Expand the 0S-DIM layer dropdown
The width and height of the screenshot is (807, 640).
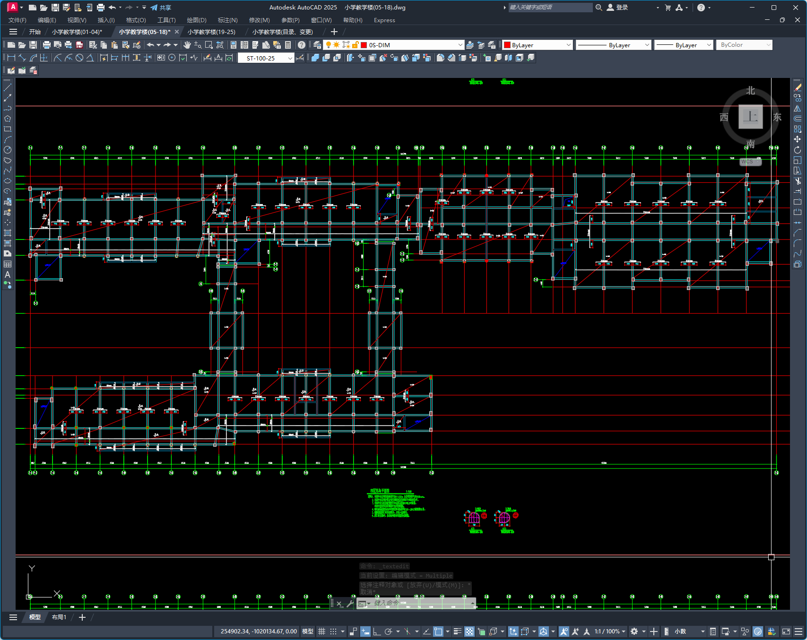tap(460, 45)
